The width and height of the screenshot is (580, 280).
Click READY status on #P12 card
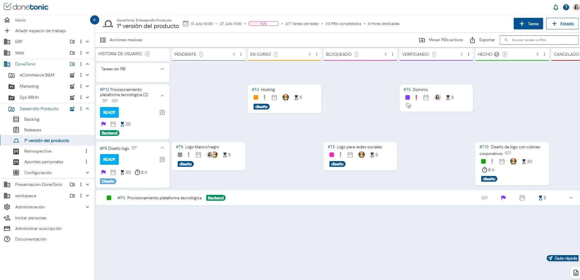(x=109, y=113)
